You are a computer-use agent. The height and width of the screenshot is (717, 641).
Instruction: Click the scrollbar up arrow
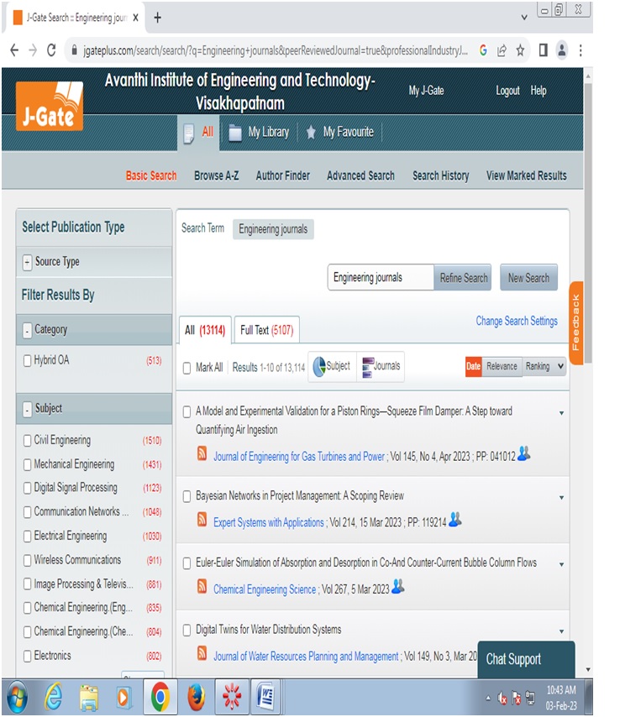[588, 76]
